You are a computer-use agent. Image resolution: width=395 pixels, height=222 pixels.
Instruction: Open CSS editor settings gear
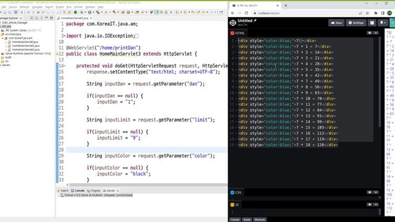(x=369, y=192)
